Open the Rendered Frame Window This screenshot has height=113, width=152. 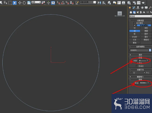click(139, 3)
